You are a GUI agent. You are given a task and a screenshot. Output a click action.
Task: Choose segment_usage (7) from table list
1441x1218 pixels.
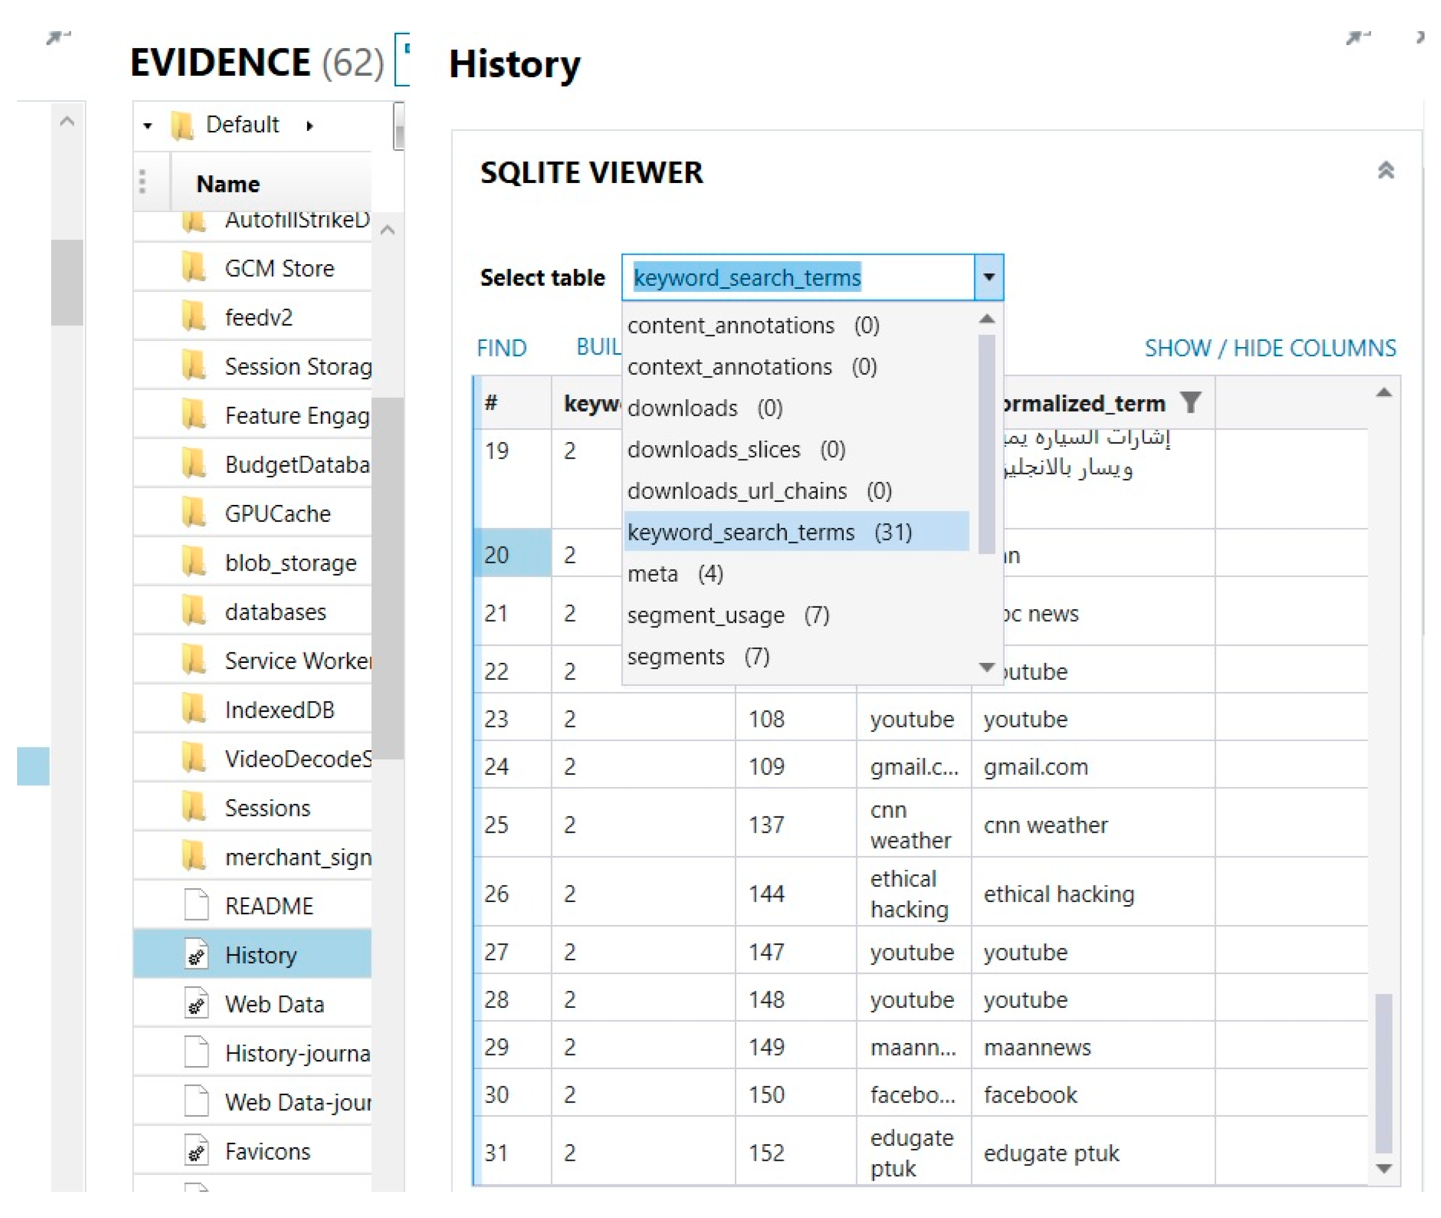point(728,615)
